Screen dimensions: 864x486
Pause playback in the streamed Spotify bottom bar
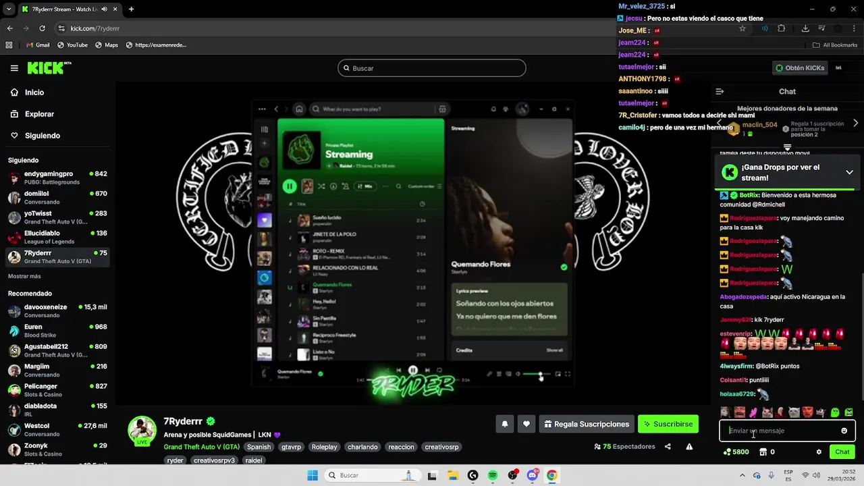click(413, 370)
